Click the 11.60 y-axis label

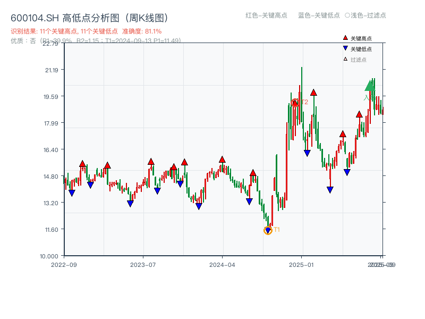pos(52,230)
